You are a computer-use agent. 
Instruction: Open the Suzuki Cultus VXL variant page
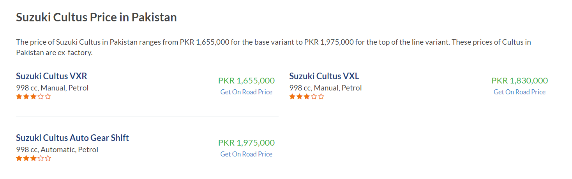click(x=324, y=76)
